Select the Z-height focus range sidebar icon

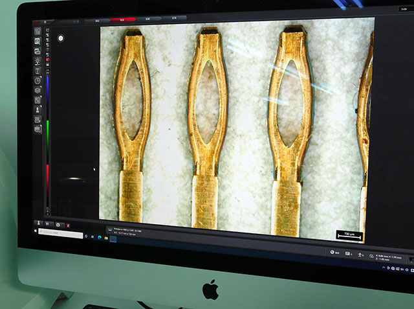click(38, 71)
